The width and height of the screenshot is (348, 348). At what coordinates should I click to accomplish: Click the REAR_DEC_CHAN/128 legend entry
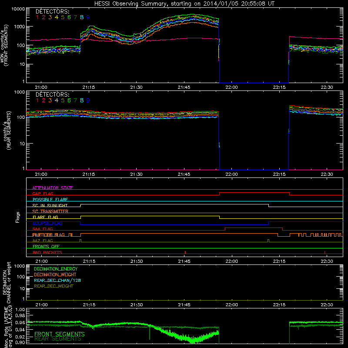coord(57,280)
